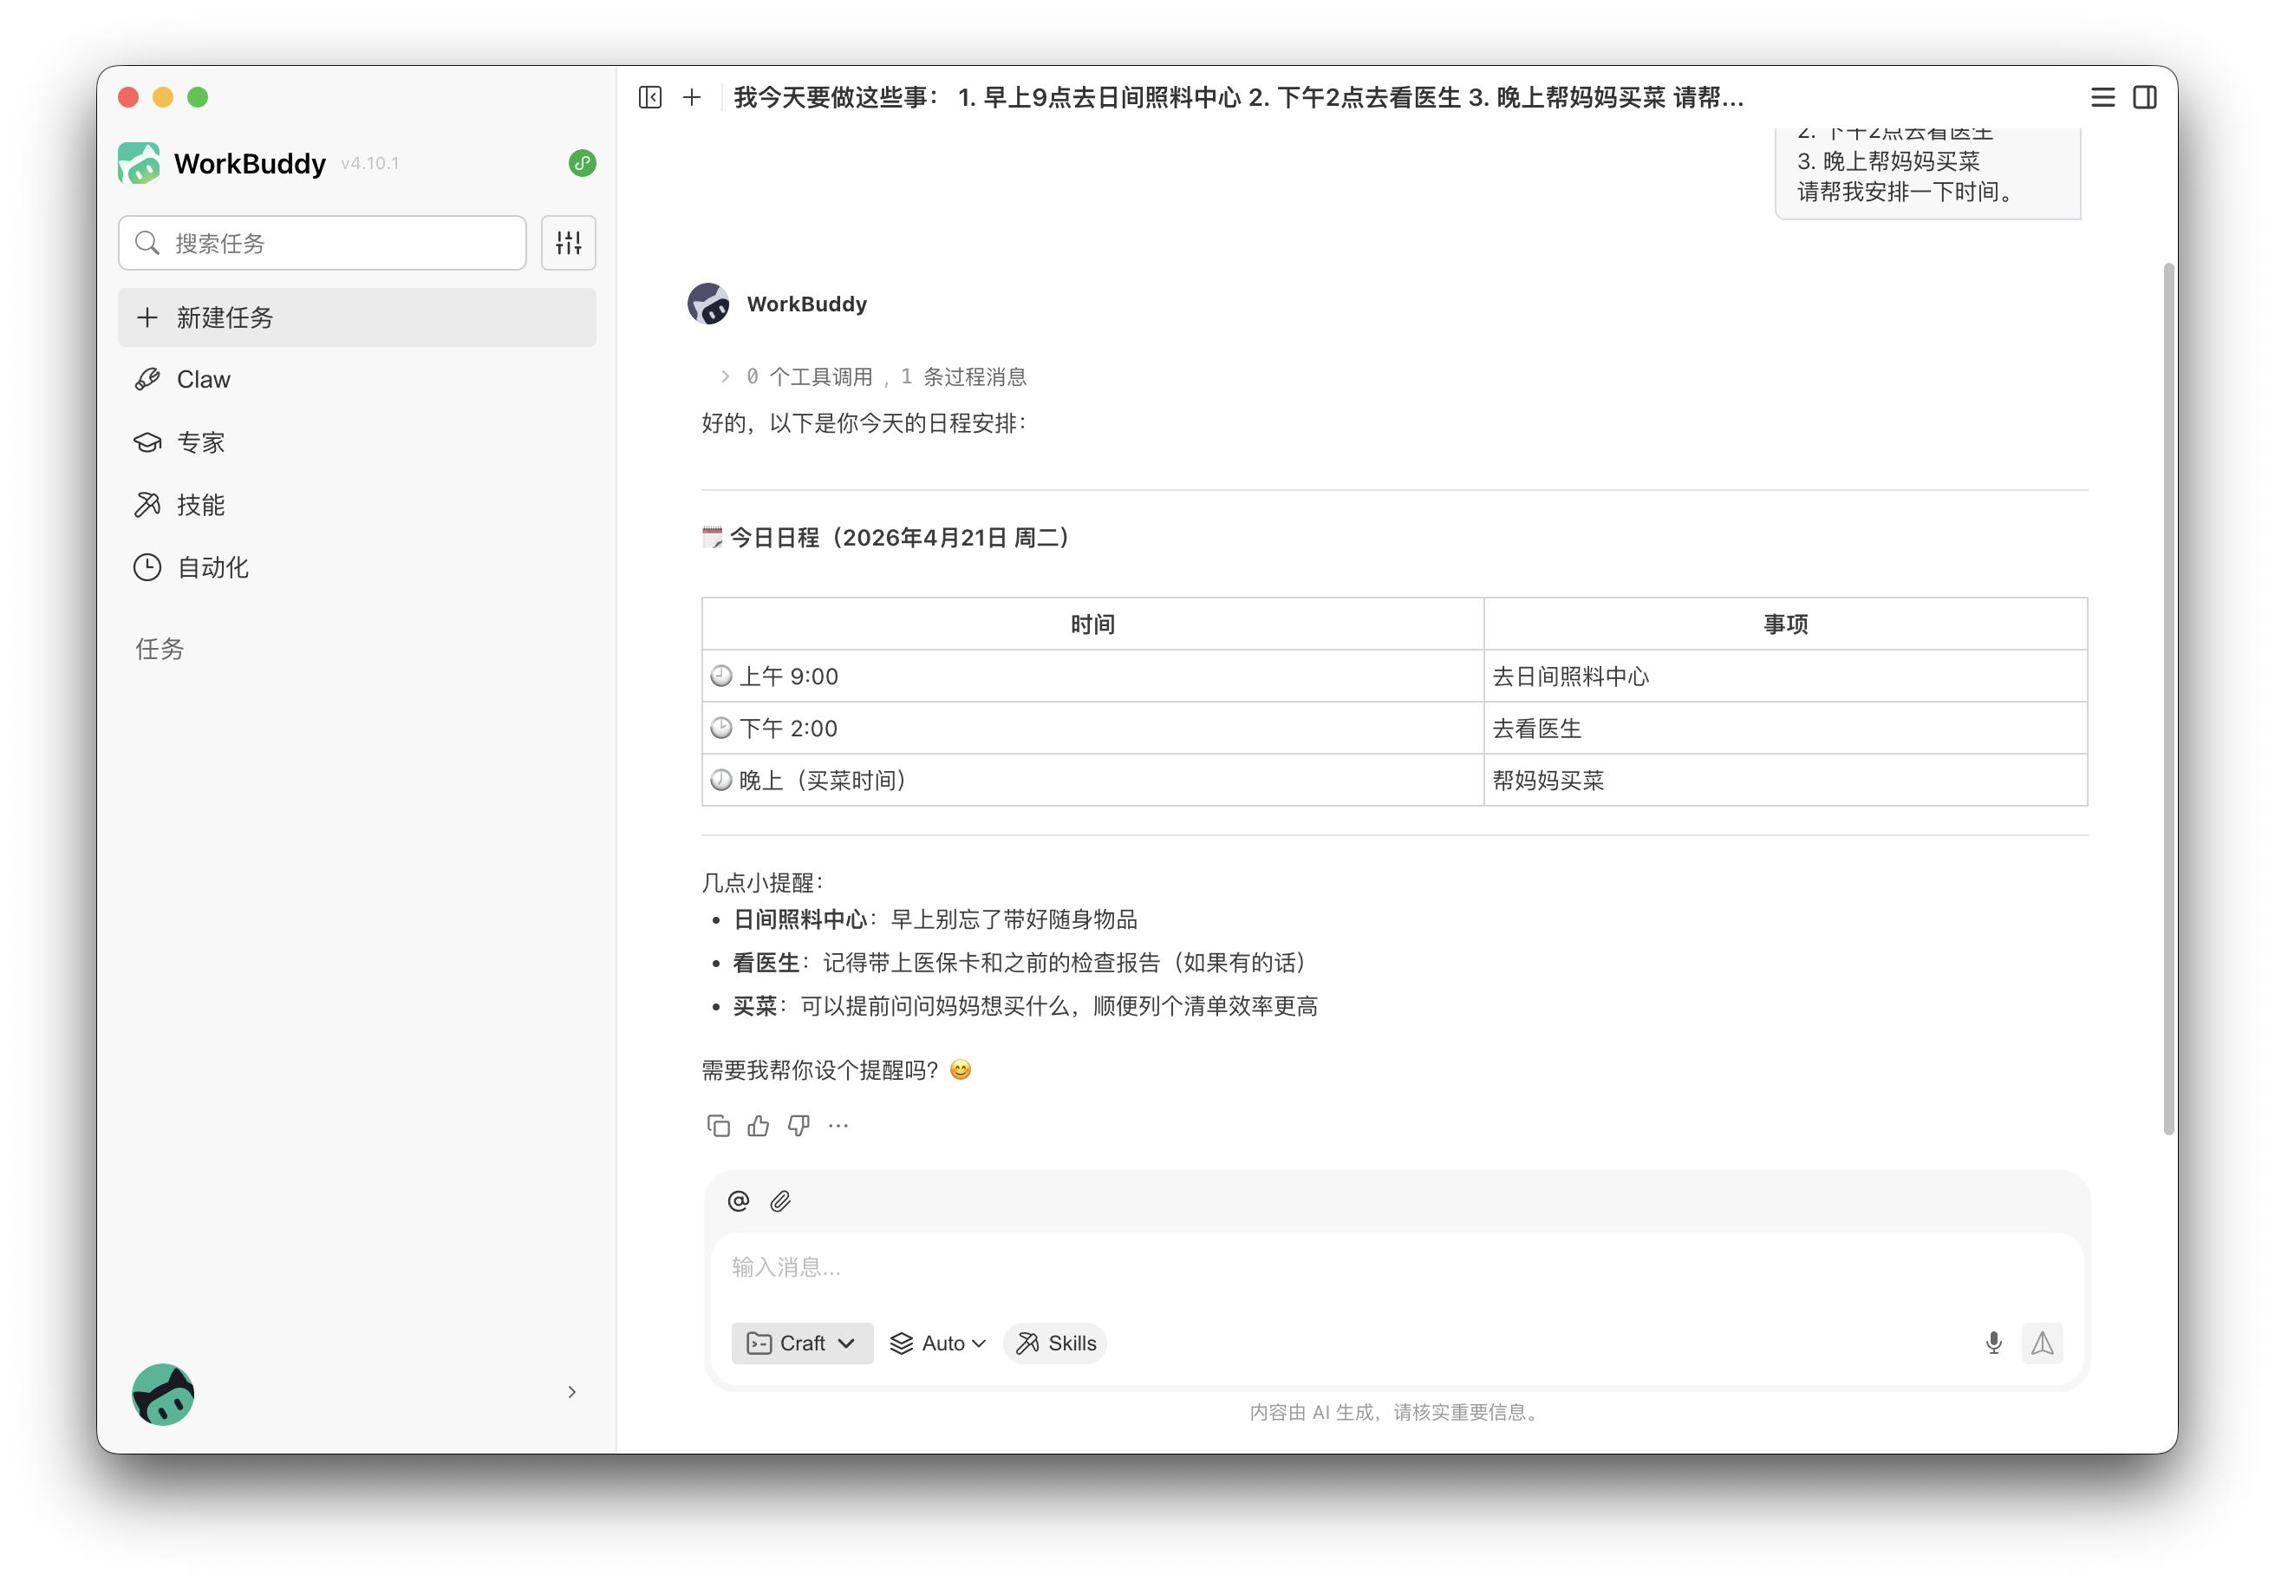Start voice input with the microphone icon
Screen dimensions: 2275x1582
coord(1993,1343)
